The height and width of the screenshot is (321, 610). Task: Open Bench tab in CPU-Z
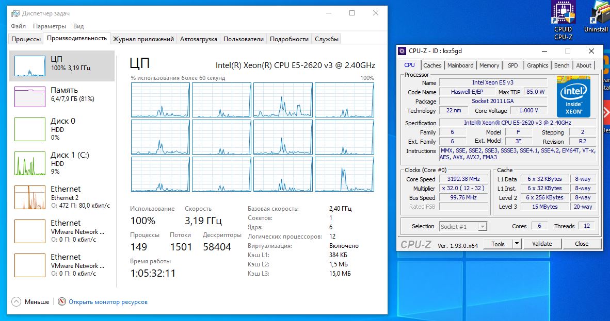click(561, 65)
